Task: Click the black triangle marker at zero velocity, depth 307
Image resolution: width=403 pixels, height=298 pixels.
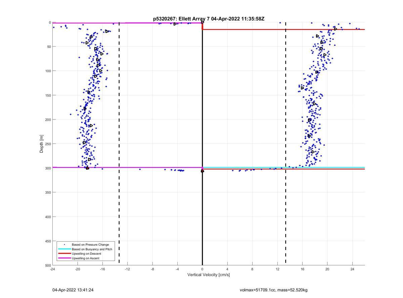Action: pos(203,171)
